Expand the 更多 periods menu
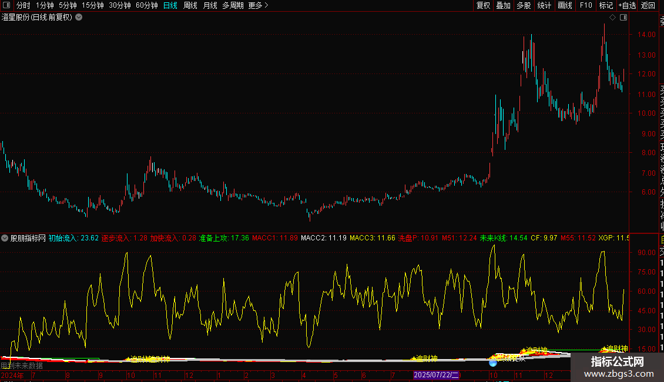The image size is (664, 382). [x=259, y=5]
